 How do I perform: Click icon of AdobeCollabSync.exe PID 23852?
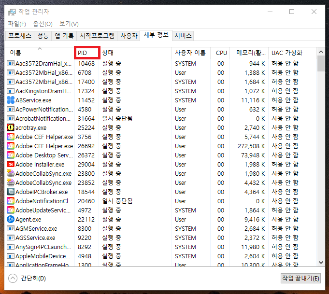[11, 182]
